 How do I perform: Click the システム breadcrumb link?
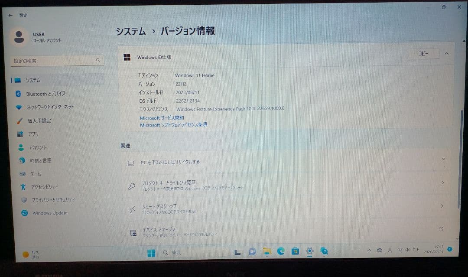click(x=131, y=31)
